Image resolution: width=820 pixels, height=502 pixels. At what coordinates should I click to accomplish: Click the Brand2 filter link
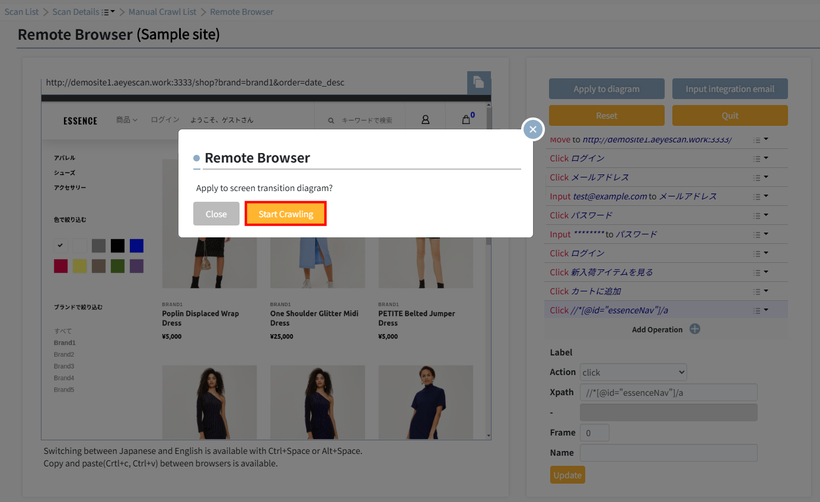pyautogui.click(x=64, y=354)
